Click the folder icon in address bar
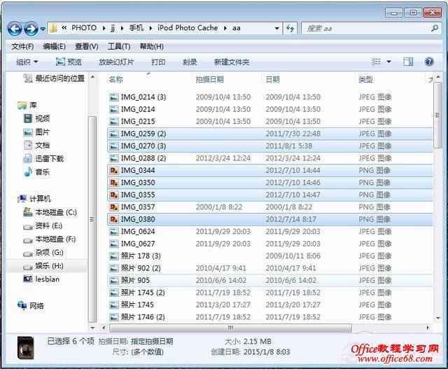 (x=53, y=28)
